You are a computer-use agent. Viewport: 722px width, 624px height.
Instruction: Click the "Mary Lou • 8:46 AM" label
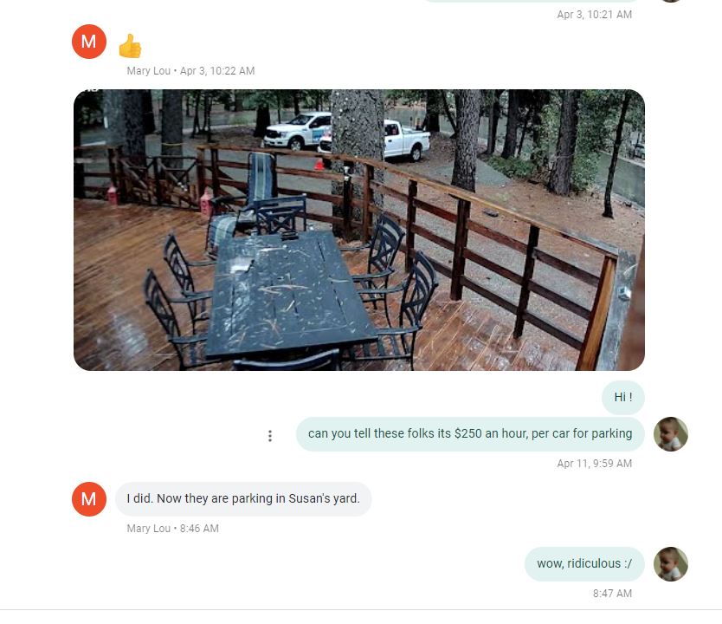point(172,529)
